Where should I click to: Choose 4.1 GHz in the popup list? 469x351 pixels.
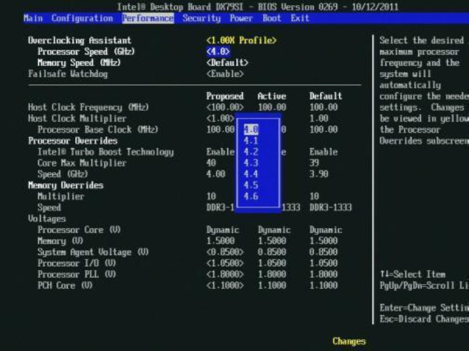(250, 140)
